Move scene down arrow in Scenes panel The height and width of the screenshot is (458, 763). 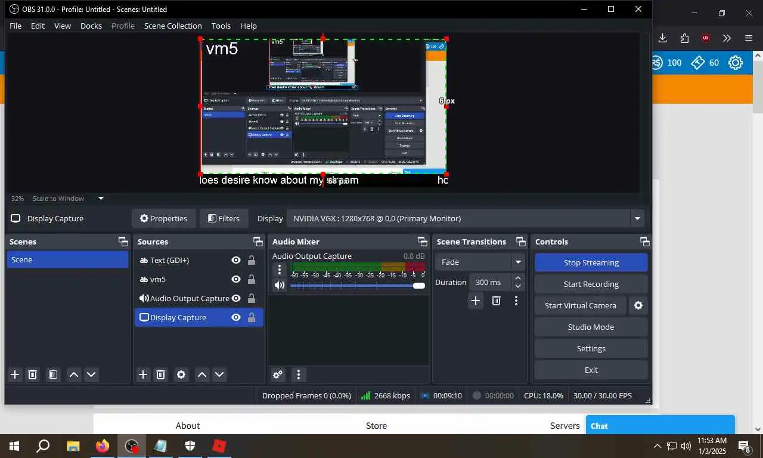pyautogui.click(x=91, y=375)
